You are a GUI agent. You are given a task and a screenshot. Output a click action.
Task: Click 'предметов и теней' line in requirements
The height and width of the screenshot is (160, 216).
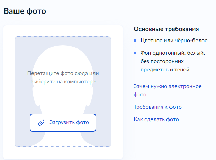coord(165,70)
